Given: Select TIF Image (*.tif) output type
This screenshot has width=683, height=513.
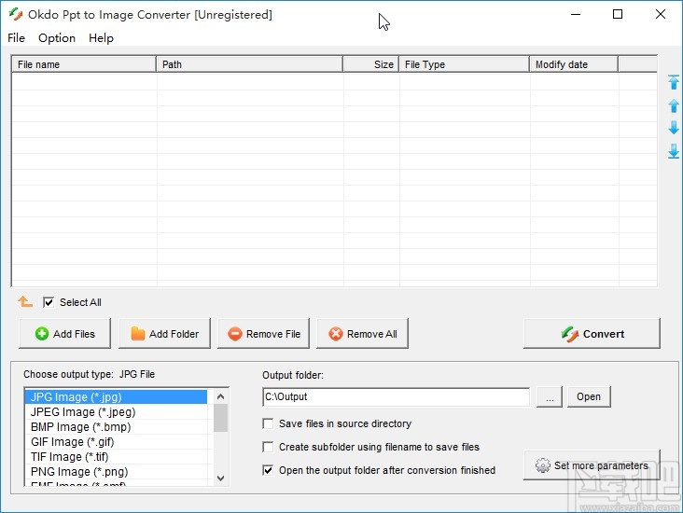Looking at the screenshot, I should [x=116, y=457].
